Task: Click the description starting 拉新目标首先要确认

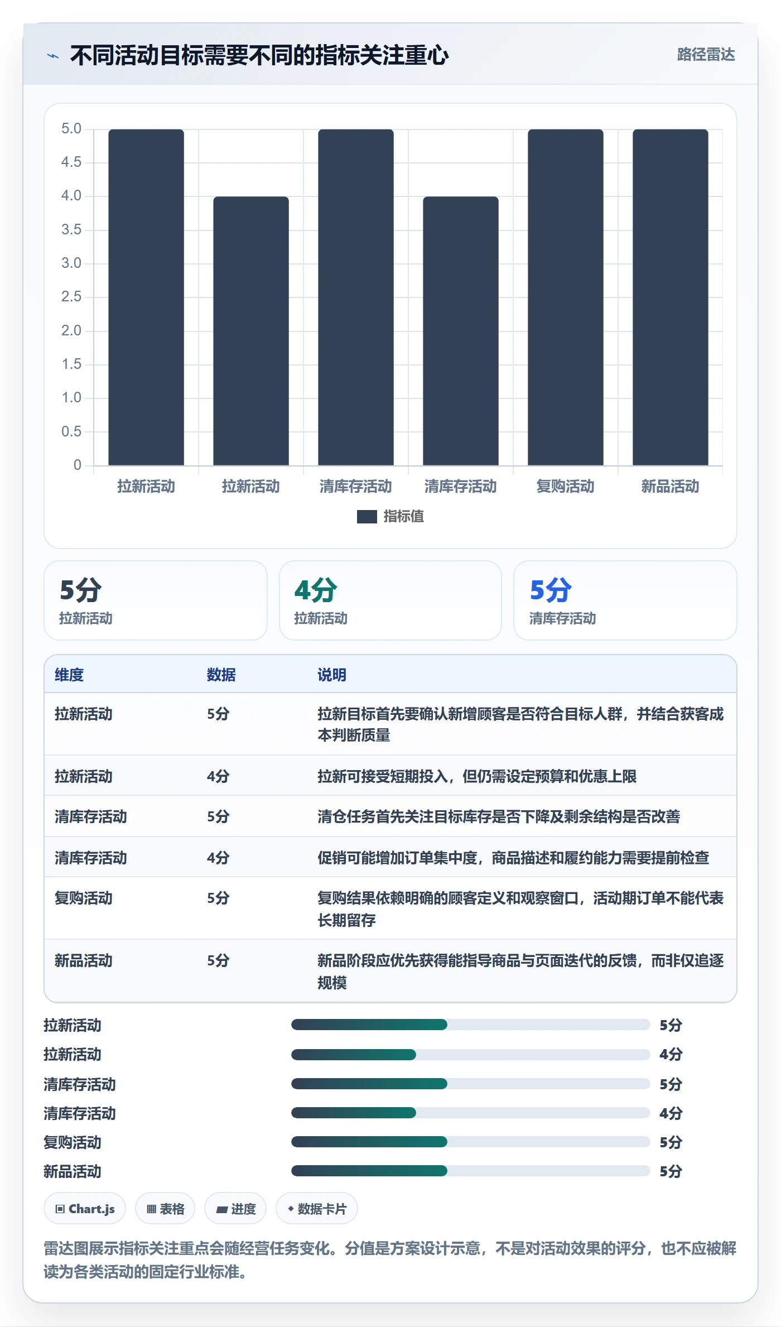Action: [x=520, y=724]
